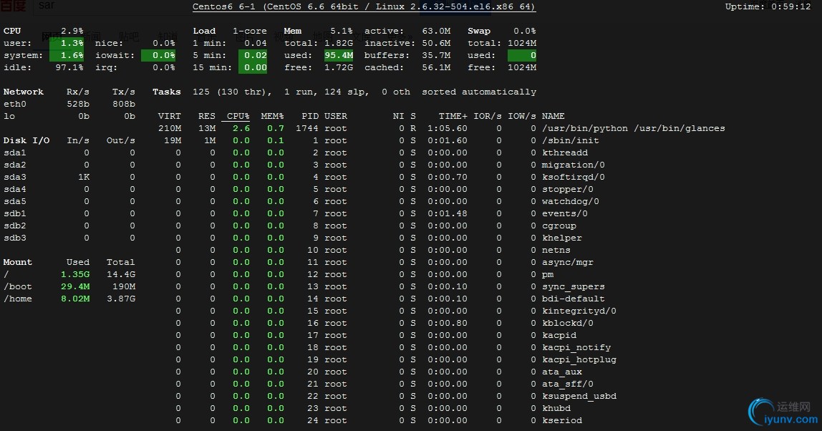Select the migration/0 process name
This screenshot has width=822, height=431.
coord(573,165)
